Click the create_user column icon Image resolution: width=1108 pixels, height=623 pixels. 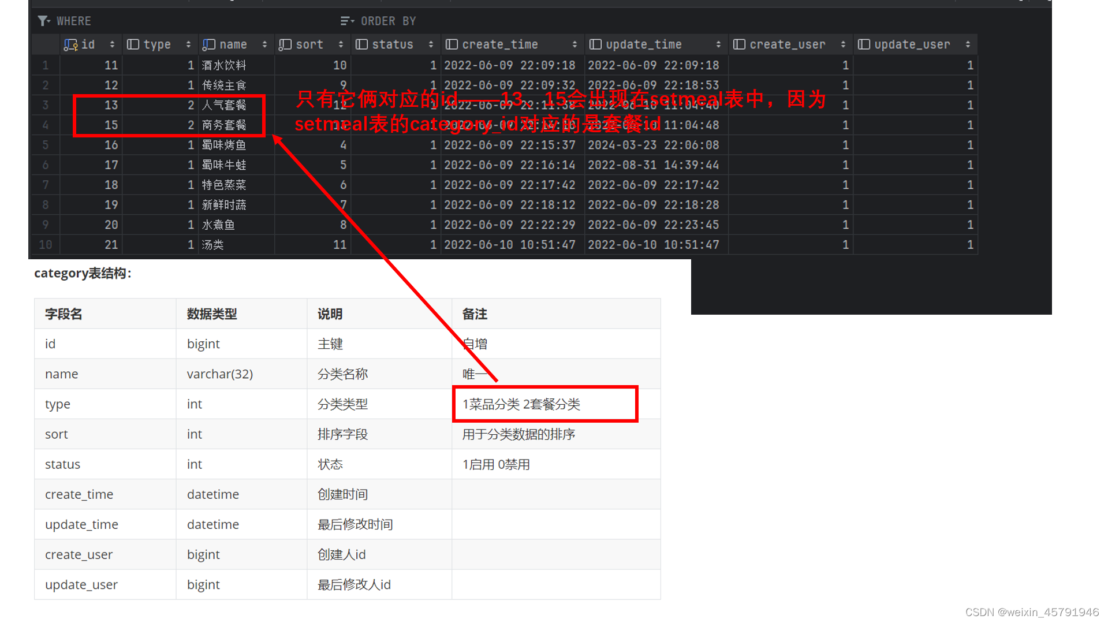pos(739,44)
